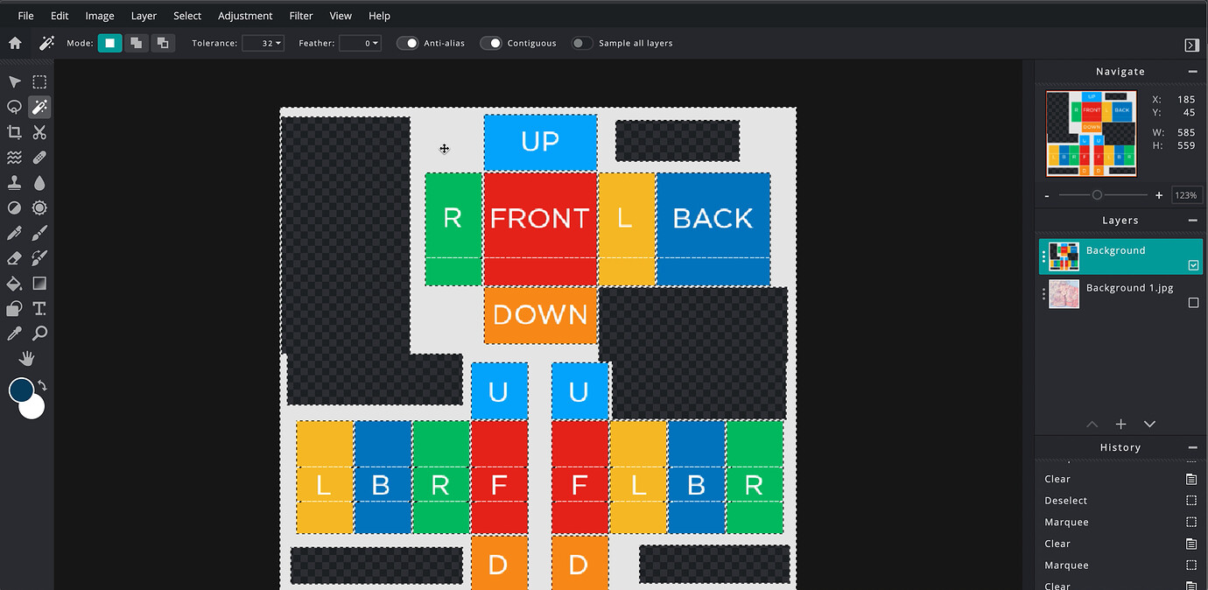Image resolution: width=1208 pixels, height=590 pixels.
Task: Enable Sample all layers
Action: tap(582, 43)
